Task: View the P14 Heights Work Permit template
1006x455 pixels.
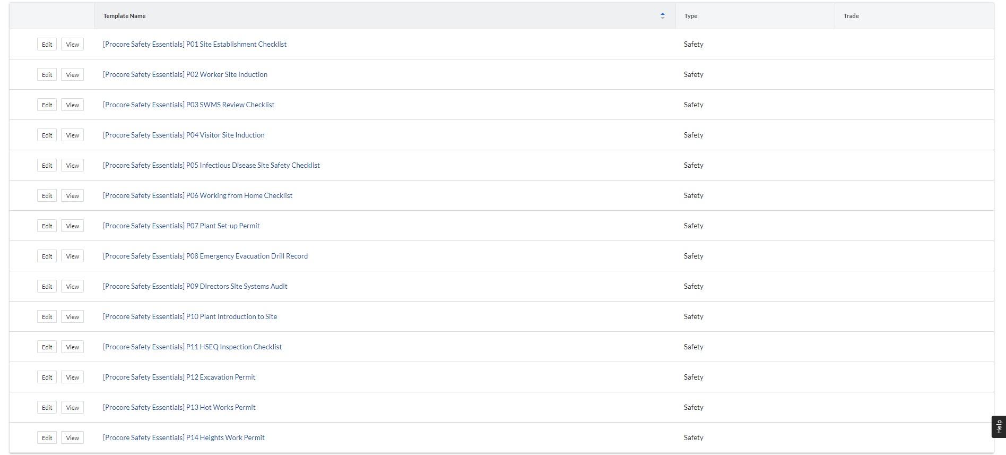Action: tap(72, 437)
